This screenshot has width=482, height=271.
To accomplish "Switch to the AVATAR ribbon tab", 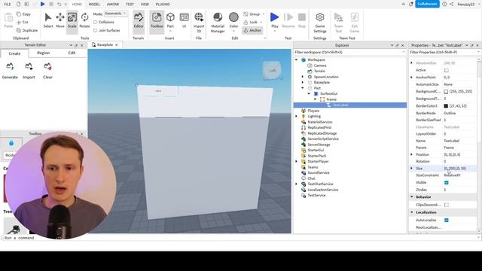I will [112, 5].
